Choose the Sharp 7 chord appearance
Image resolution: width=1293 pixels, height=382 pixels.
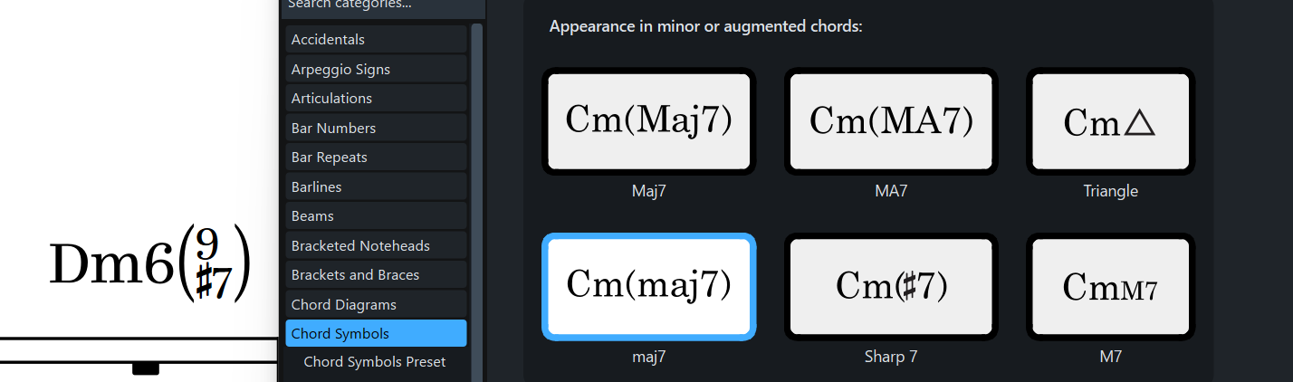891,286
